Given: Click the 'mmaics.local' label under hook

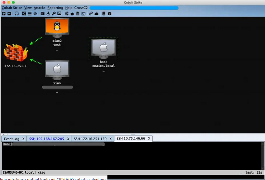Looking at the screenshot, I should [103, 66].
